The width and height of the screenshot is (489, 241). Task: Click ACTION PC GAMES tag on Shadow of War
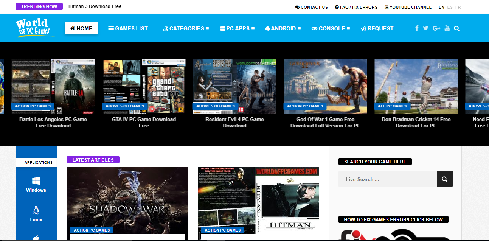click(92, 230)
